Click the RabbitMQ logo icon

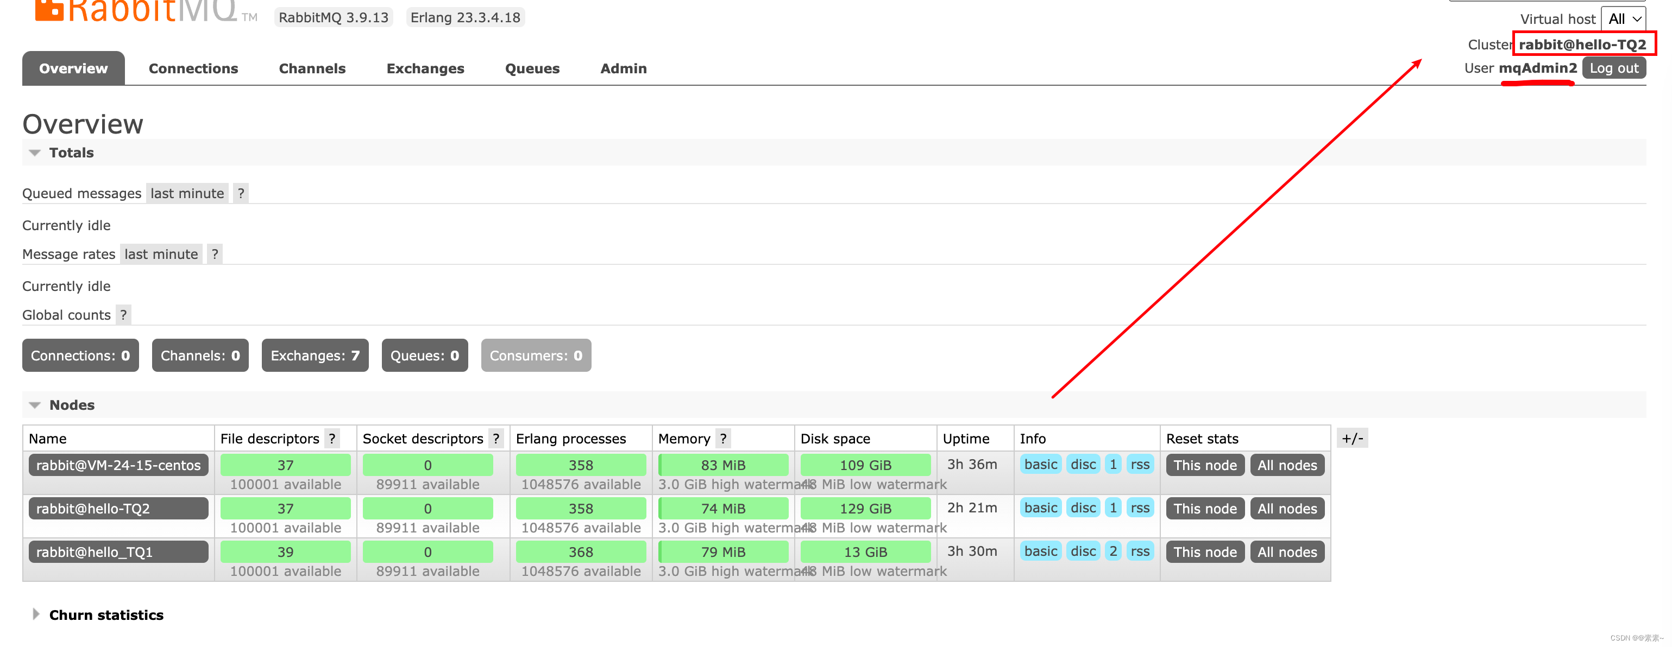coord(49,9)
